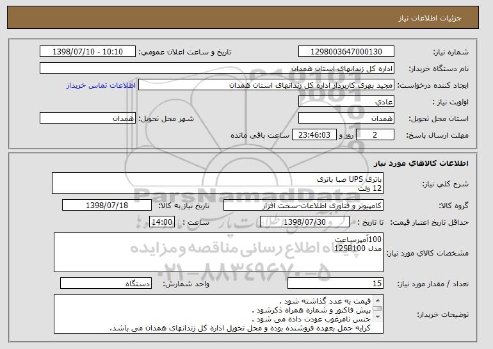This screenshot has width=493, height=349.
Task: Click the شماره نیاز label
Action: (451, 52)
